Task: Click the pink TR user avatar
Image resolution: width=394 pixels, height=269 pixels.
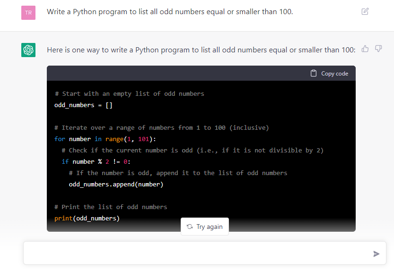Action: click(28, 12)
